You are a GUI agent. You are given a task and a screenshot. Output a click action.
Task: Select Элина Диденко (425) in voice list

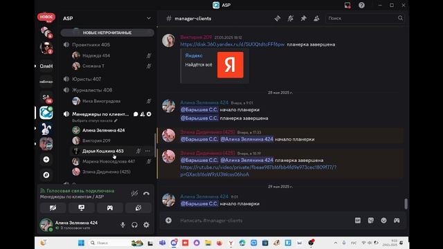pyautogui.click(x=106, y=172)
